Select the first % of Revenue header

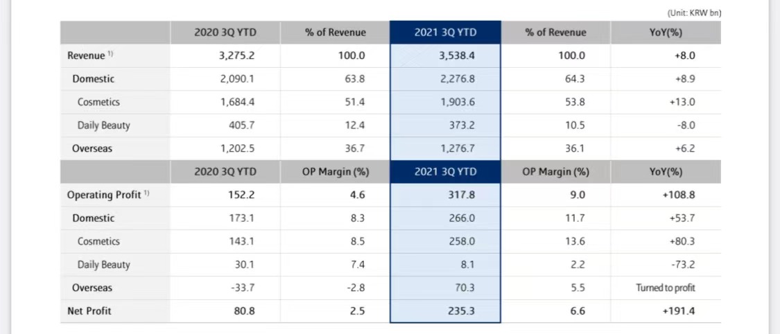(335, 33)
